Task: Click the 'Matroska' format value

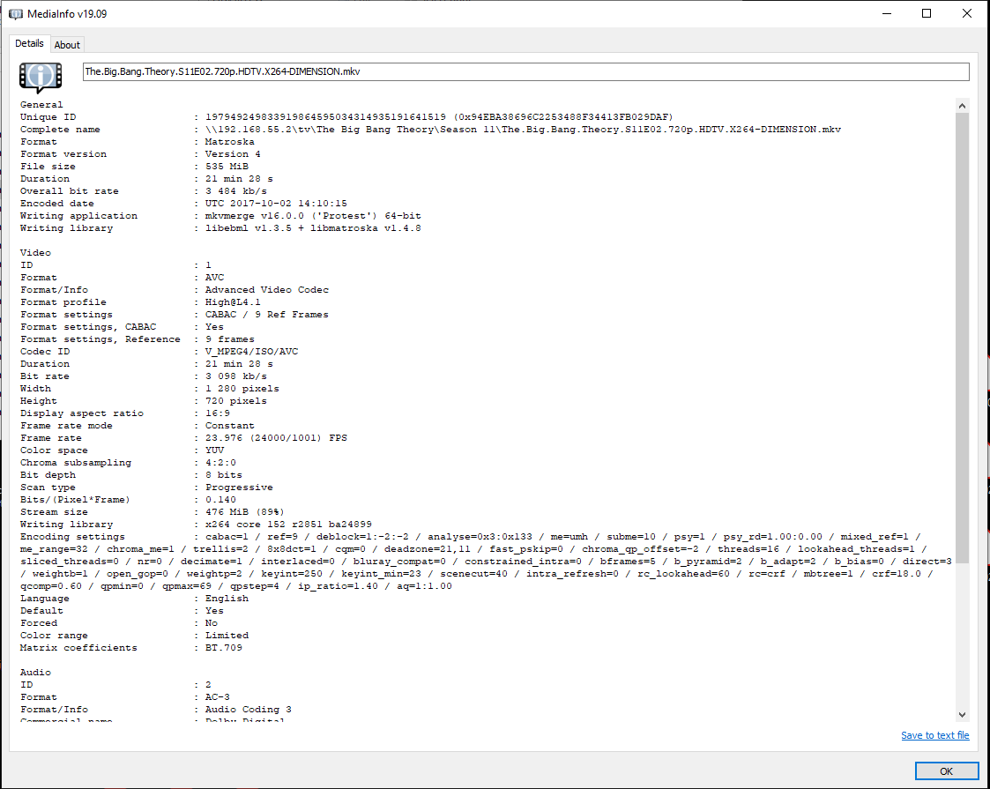Action: pos(230,142)
